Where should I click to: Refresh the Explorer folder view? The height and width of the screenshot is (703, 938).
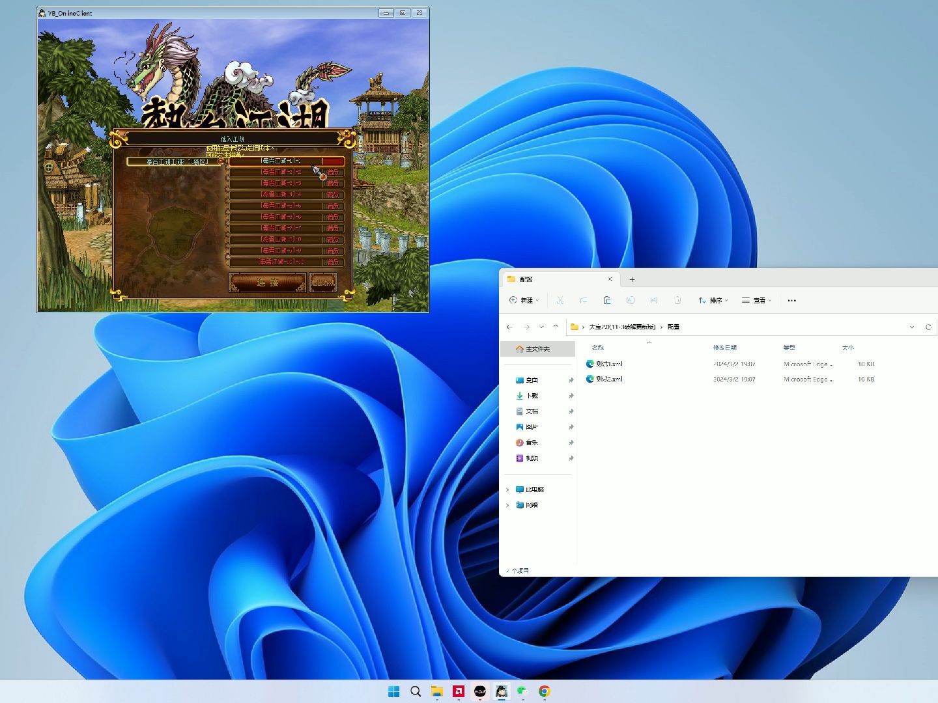point(928,327)
